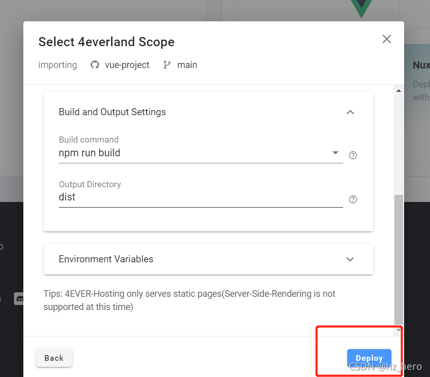Click the GitHub icon beside vue-project

(94, 65)
